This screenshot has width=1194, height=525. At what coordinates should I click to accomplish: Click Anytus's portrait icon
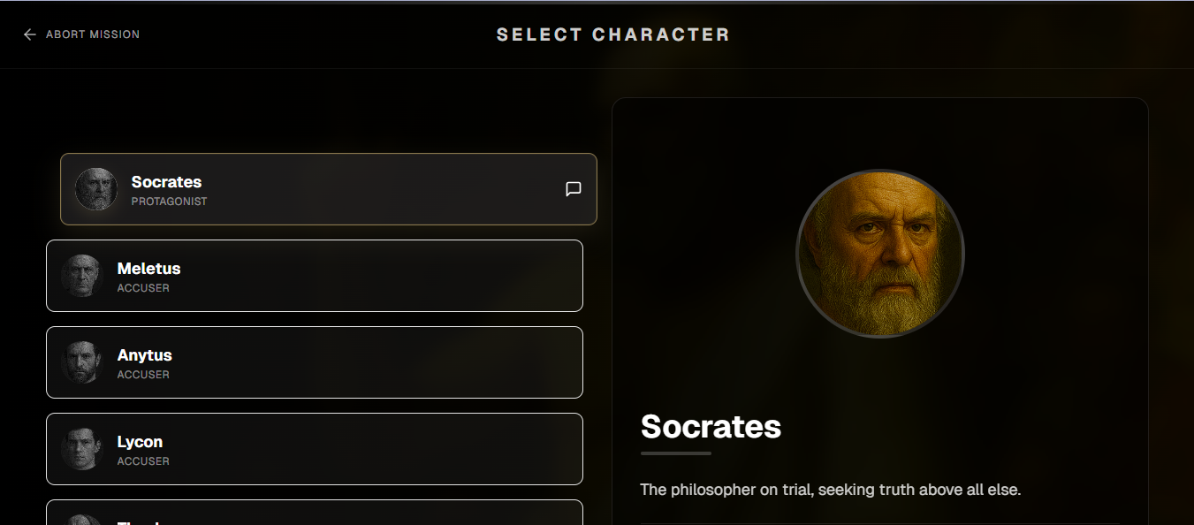point(82,361)
